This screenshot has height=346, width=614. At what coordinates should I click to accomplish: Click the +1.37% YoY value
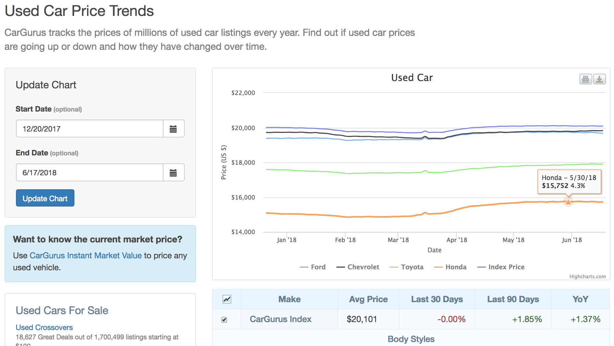(x=585, y=319)
